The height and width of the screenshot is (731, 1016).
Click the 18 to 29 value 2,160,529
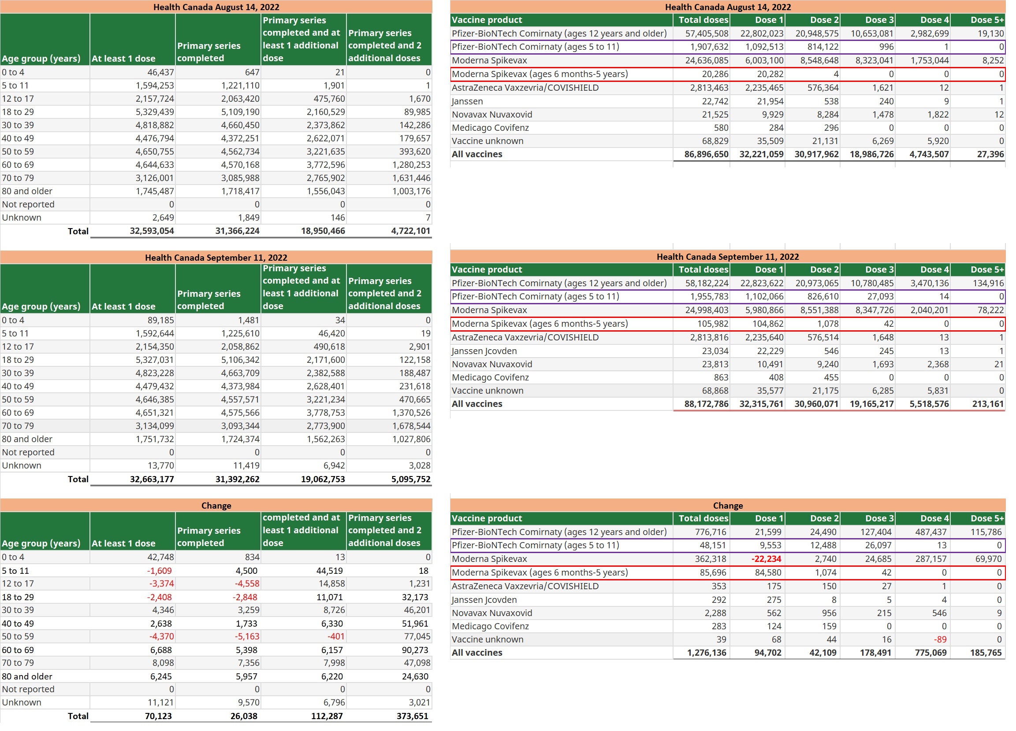tap(304, 112)
